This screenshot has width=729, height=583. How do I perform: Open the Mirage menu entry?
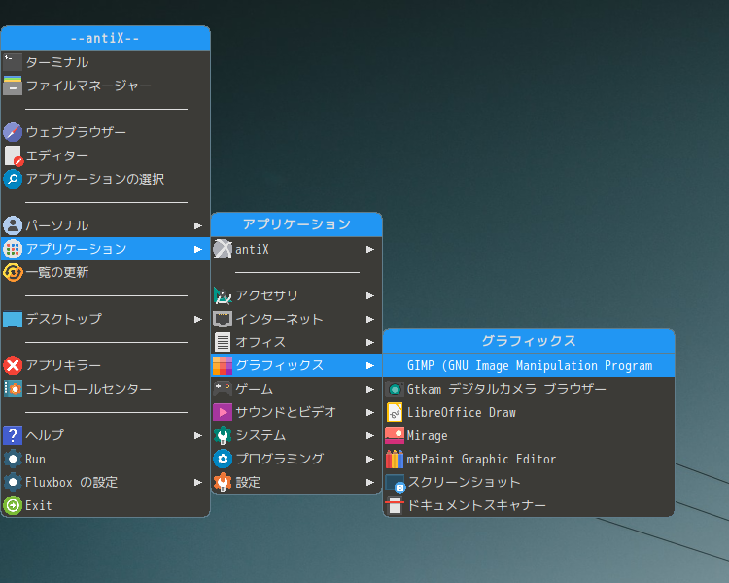(x=529, y=435)
